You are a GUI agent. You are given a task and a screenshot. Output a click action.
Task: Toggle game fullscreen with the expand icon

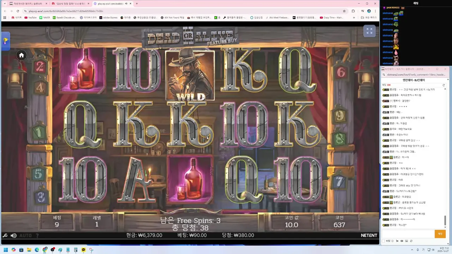click(x=369, y=31)
